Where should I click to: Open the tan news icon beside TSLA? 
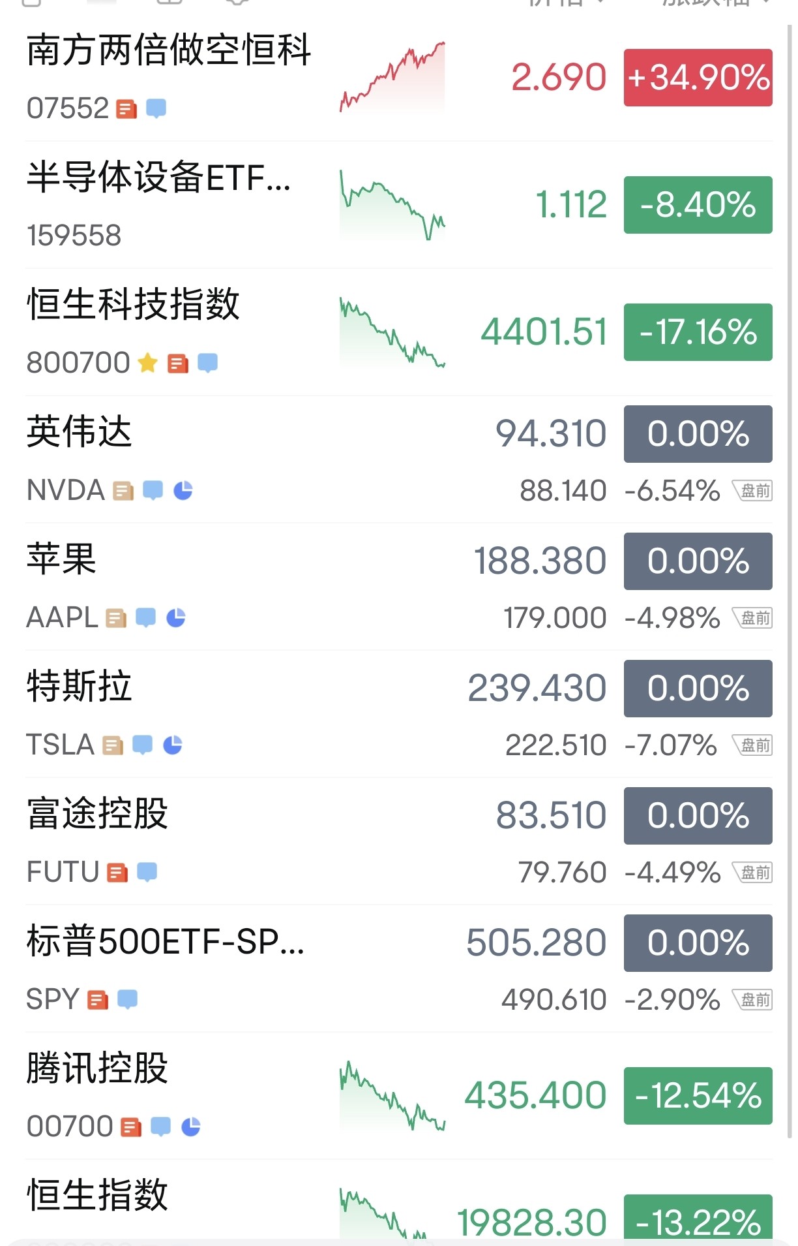click(113, 745)
